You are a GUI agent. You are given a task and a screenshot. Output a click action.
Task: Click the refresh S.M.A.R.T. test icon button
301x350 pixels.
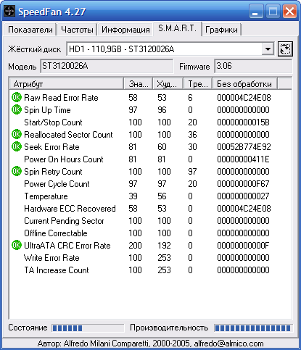285,49
